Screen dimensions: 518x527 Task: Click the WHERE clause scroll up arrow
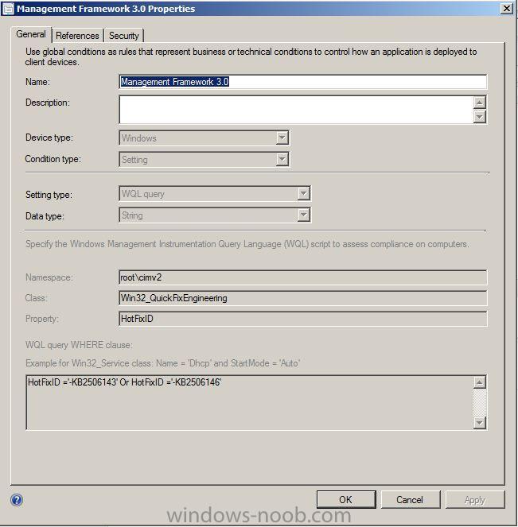[x=480, y=382]
